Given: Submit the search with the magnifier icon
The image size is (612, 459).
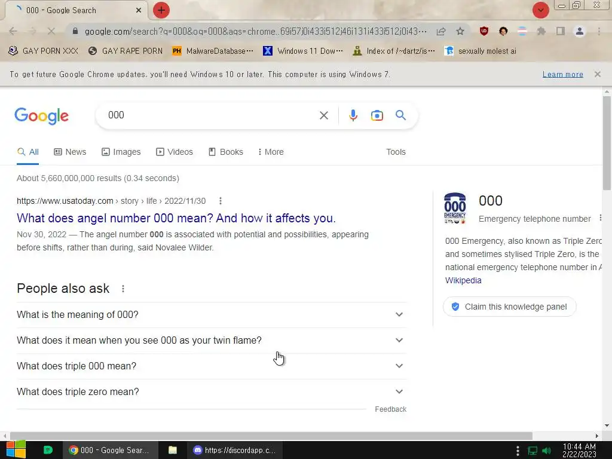Looking at the screenshot, I should [x=400, y=115].
